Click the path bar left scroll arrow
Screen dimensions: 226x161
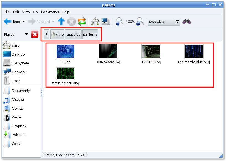47,34
